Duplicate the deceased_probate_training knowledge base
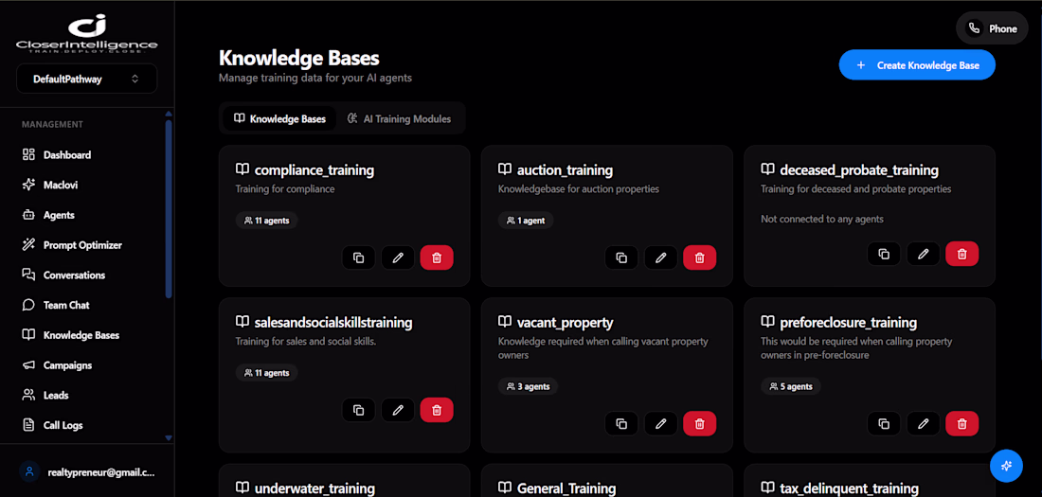Screen dimensions: 1042x497 point(884,254)
